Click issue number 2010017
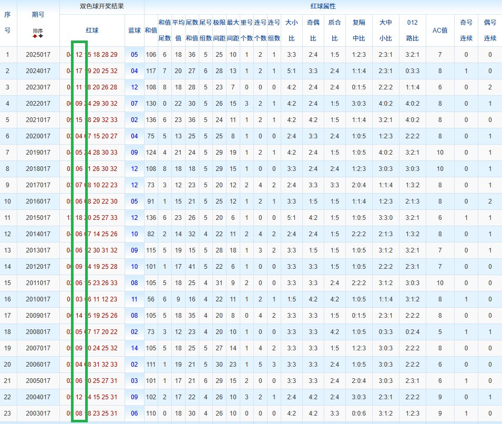This screenshot has width=502, height=424. [x=38, y=299]
